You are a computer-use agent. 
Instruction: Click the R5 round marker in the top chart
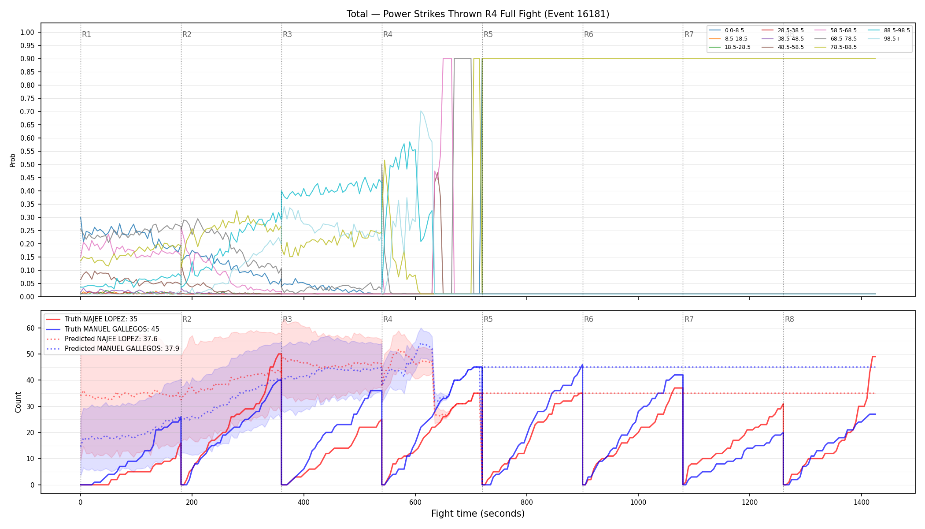coord(488,34)
